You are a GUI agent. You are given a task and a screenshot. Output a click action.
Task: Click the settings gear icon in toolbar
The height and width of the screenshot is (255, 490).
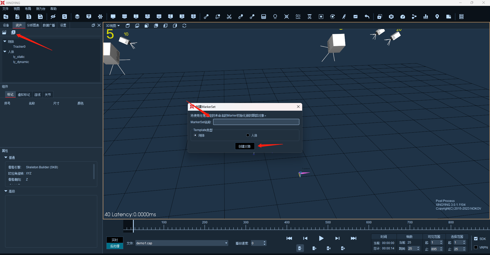coord(100,17)
